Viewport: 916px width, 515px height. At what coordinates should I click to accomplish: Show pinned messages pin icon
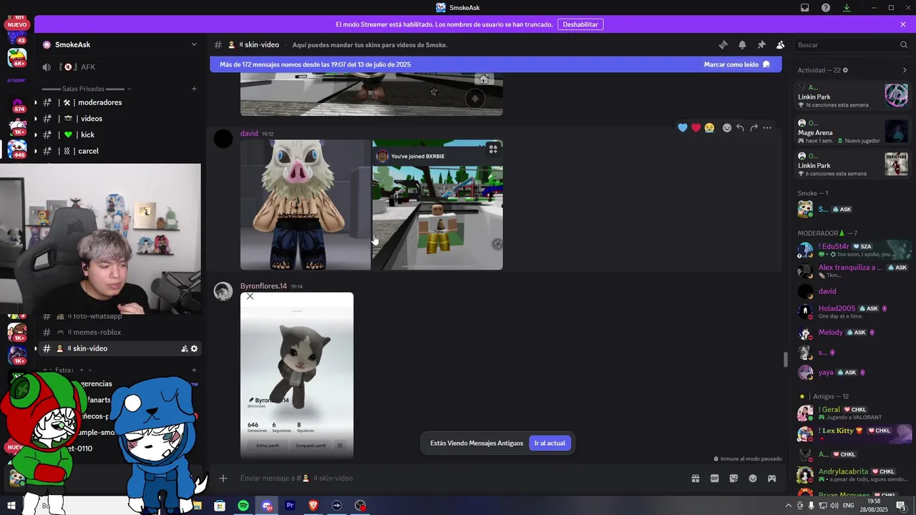(761, 44)
